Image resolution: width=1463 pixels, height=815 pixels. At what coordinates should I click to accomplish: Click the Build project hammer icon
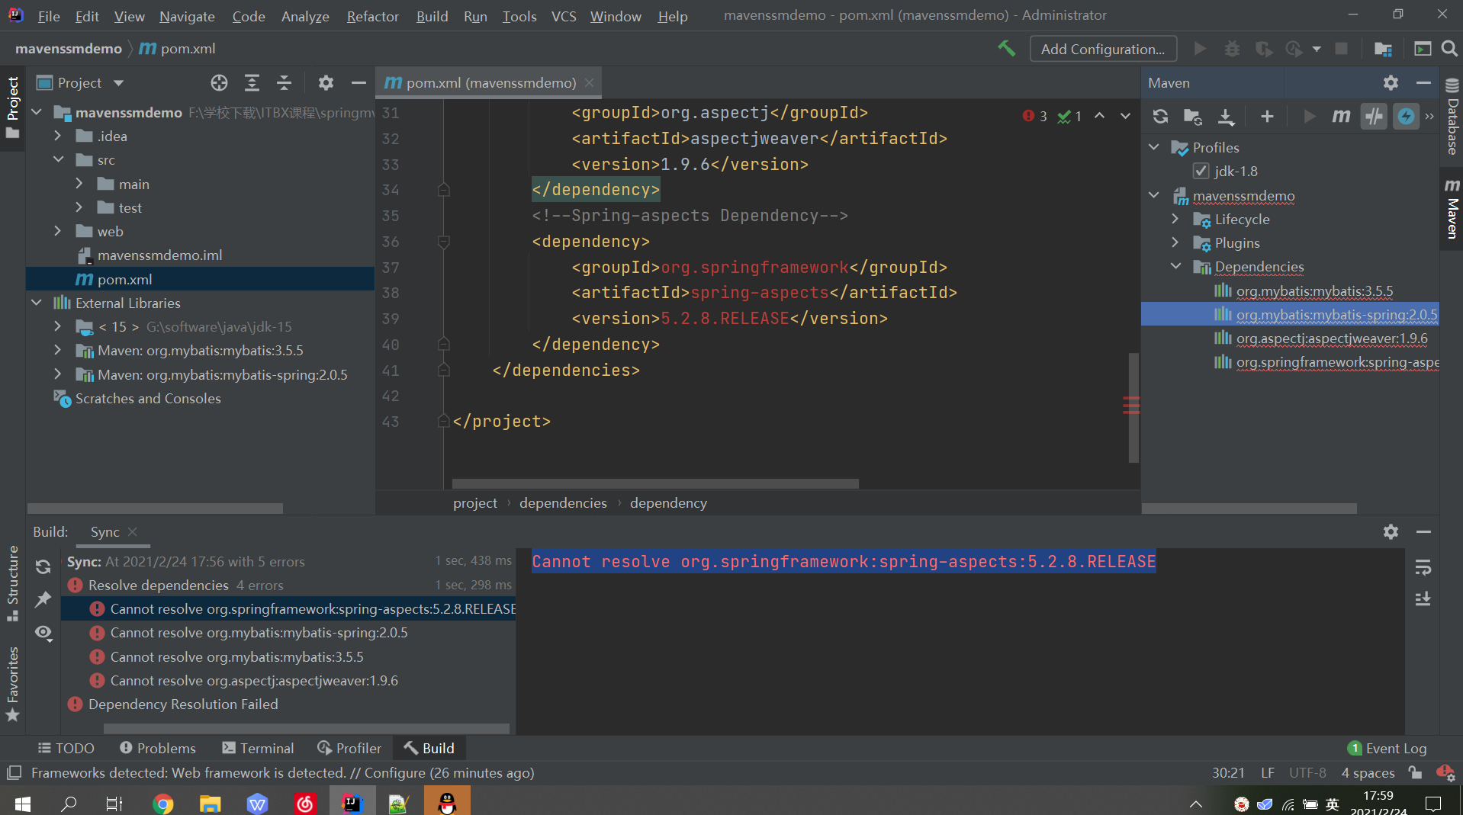[1007, 49]
